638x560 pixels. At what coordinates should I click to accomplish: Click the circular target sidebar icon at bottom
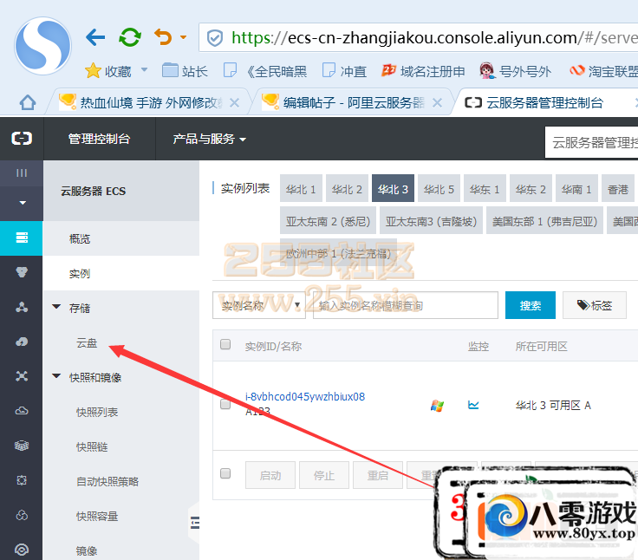(x=22, y=550)
